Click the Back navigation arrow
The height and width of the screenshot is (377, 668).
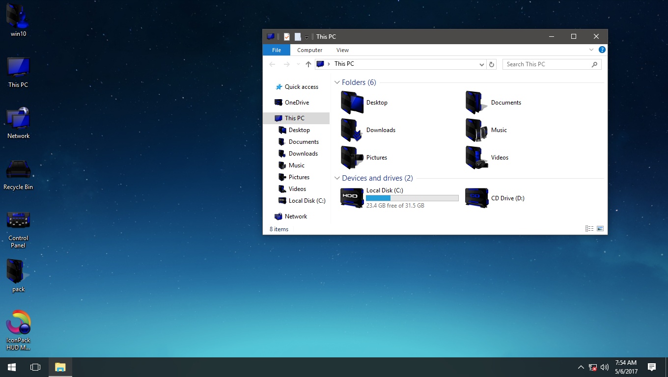click(272, 64)
